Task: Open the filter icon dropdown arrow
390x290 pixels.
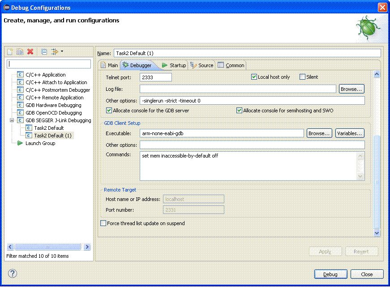Action: (62, 51)
